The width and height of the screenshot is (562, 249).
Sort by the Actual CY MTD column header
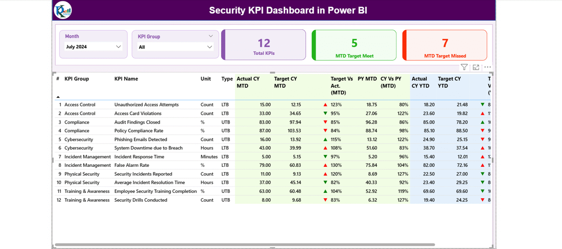click(x=248, y=82)
